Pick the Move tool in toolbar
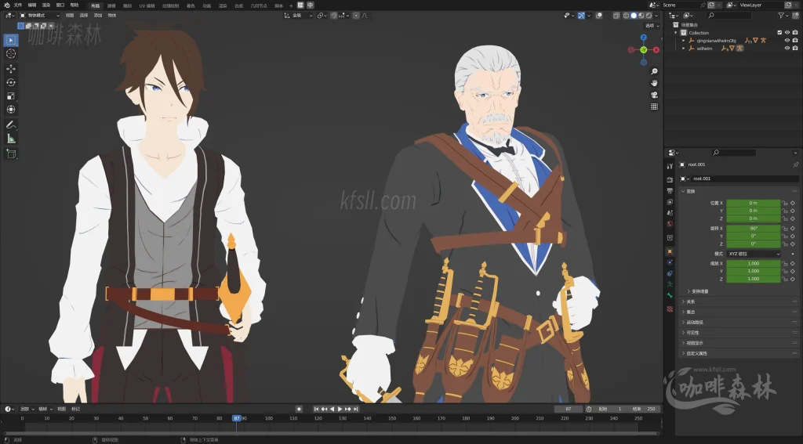This screenshot has height=444, width=803. click(11, 69)
